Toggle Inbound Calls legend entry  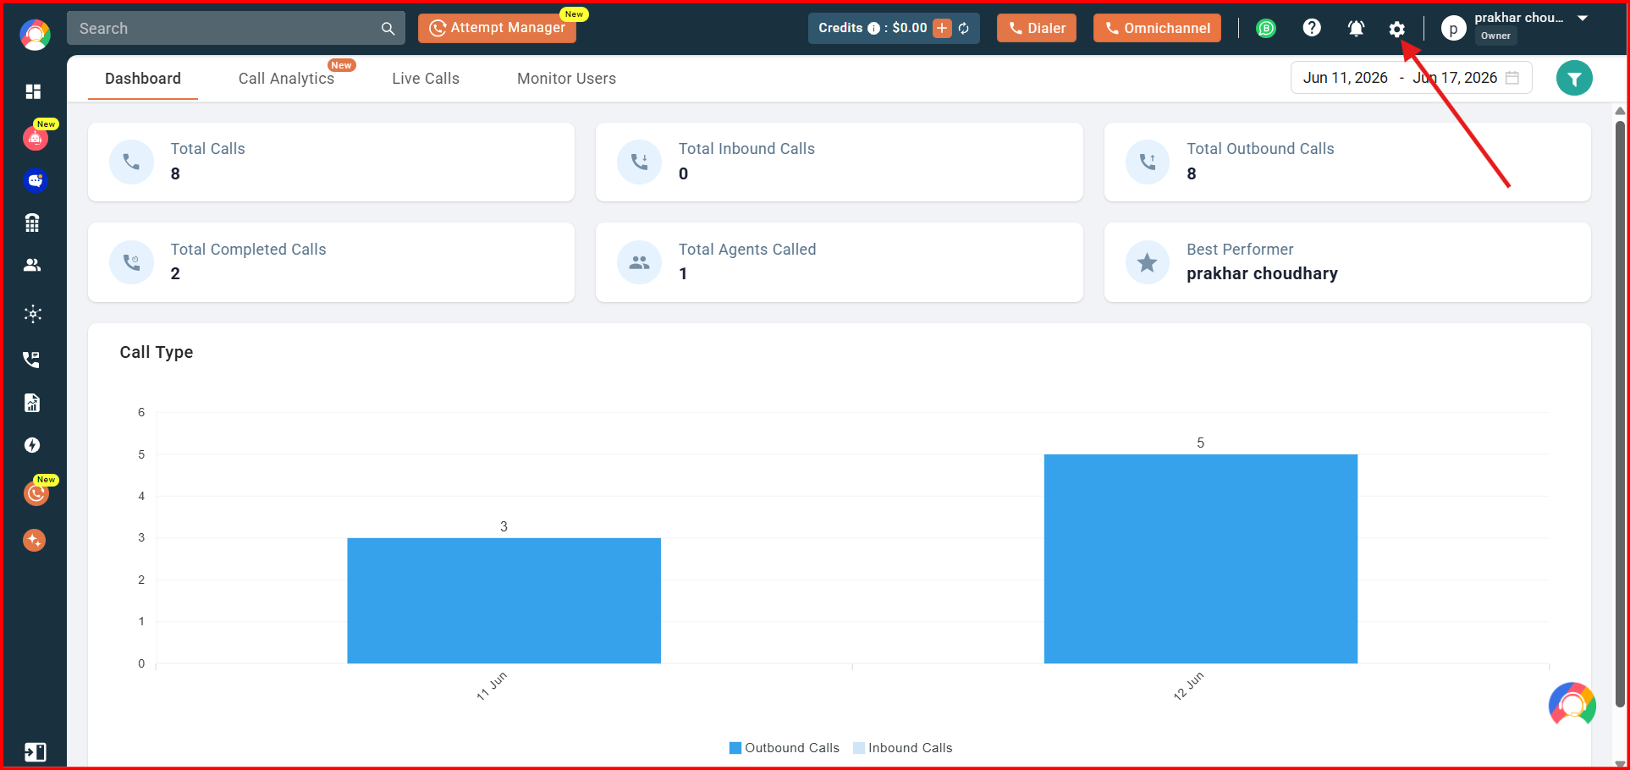coord(903,748)
